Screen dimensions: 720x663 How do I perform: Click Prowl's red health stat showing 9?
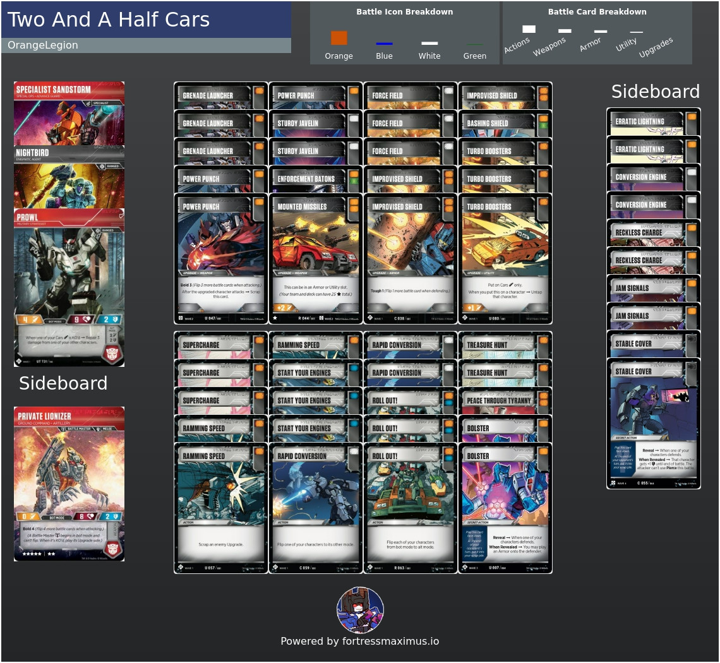point(80,320)
